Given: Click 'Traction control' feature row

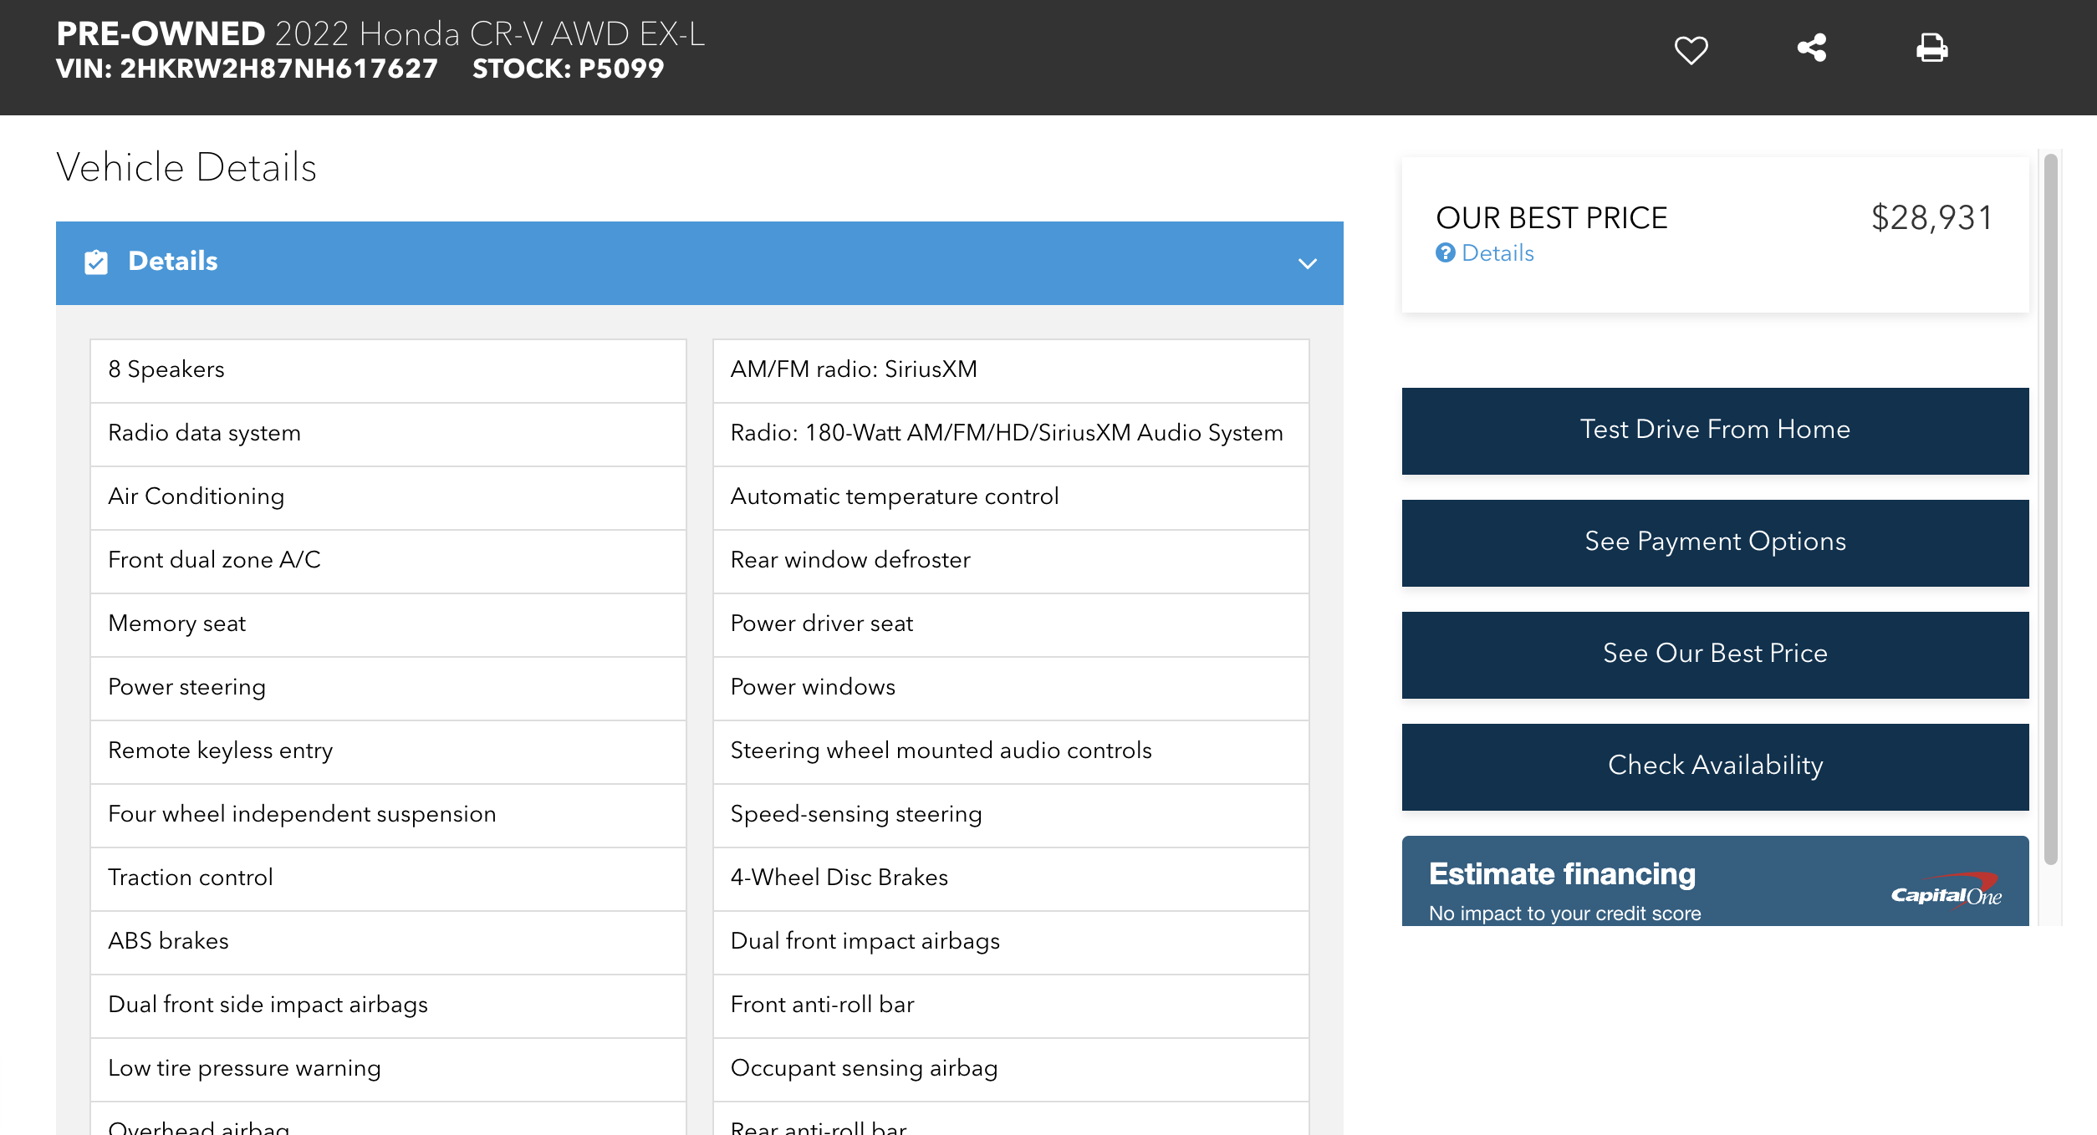Looking at the screenshot, I should (388, 878).
